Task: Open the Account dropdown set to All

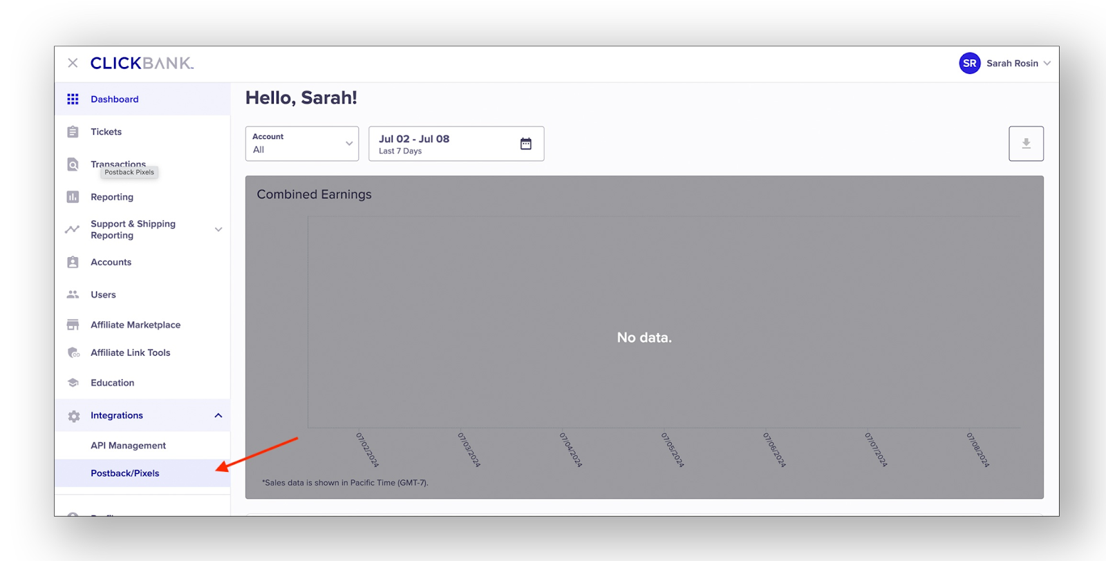Action: (302, 144)
